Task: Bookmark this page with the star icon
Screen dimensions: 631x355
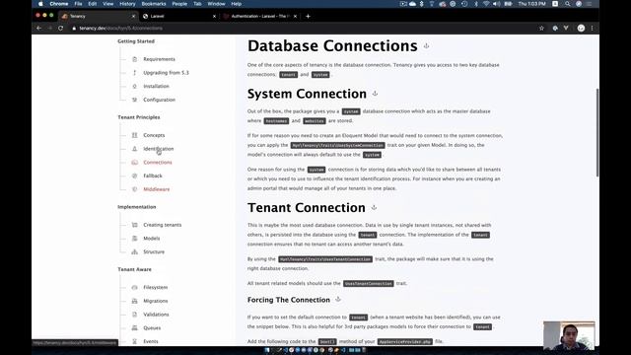Action: click(x=541, y=29)
